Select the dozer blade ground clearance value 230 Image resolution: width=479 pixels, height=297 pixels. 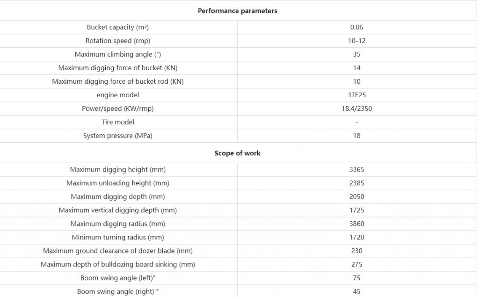point(356,251)
